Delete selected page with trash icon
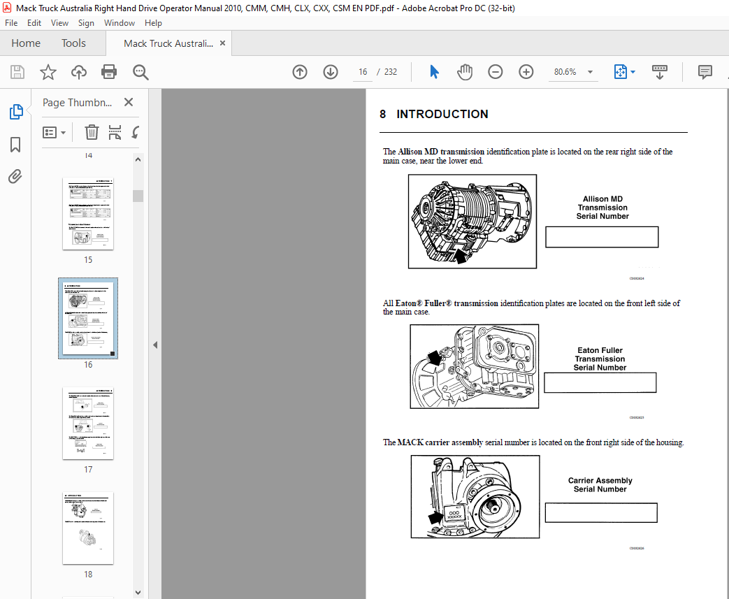The height and width of the screenshot is (599, 729). click(x=92, y=133)
